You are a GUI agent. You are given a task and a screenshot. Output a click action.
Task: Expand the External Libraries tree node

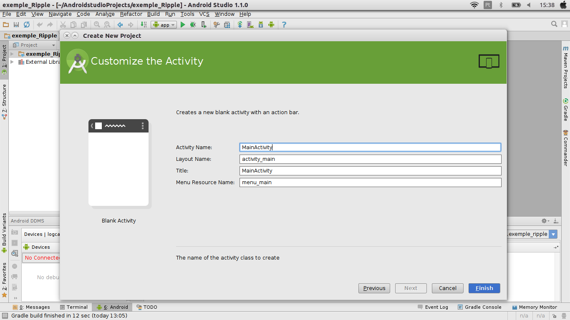click(x=12, y=62)
